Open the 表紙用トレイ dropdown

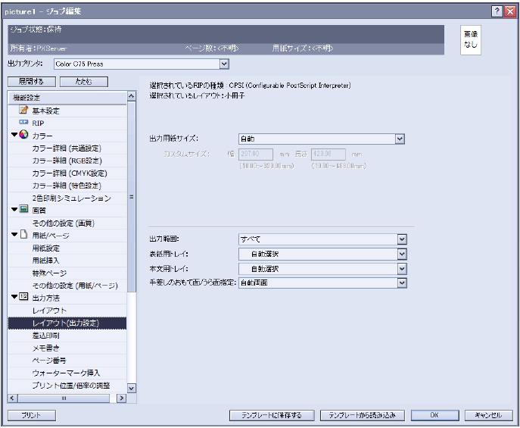[403, 254]
